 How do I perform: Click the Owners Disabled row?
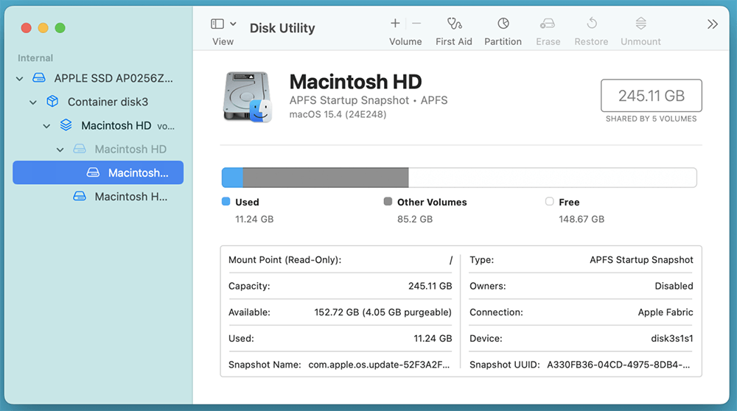click(x=581, y=286)
